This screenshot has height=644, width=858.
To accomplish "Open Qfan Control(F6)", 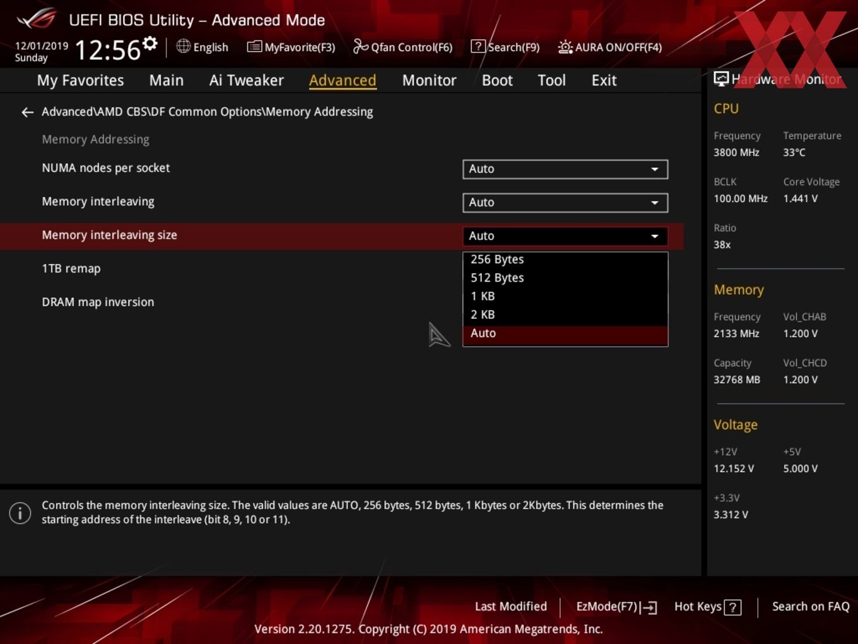I will [411, 47].
